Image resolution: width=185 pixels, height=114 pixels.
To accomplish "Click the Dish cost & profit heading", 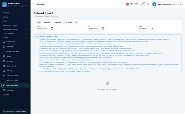I will pos(43,13).
